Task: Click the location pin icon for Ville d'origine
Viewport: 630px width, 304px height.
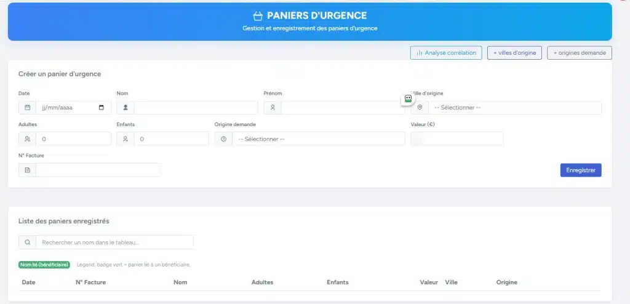Action: tap(420, 108)
